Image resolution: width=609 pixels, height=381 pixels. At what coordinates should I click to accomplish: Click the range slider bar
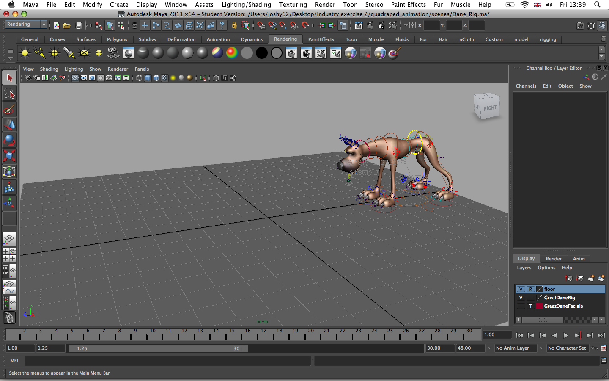[x=158, y=348]
